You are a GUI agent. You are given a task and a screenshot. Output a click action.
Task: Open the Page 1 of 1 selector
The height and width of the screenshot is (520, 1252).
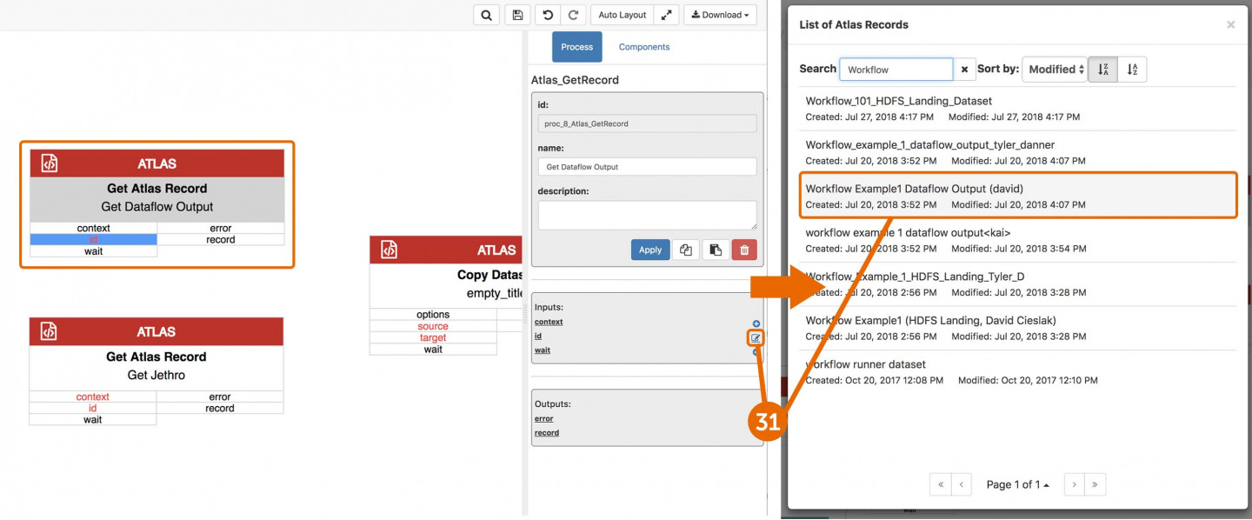point(1017,484)
